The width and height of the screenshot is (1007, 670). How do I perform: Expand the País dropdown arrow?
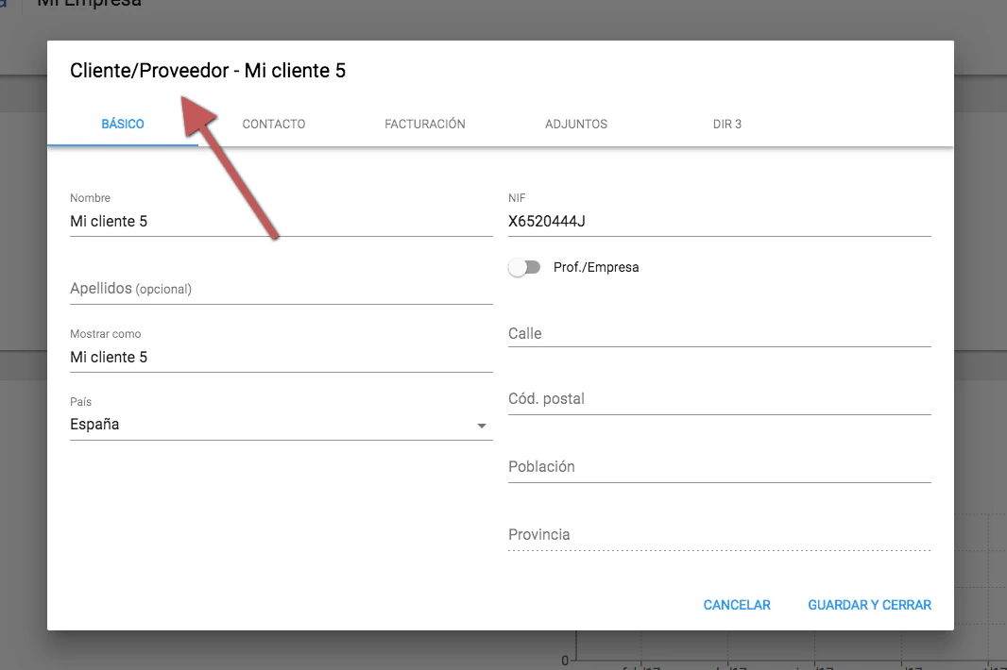(x=482, y=426)
